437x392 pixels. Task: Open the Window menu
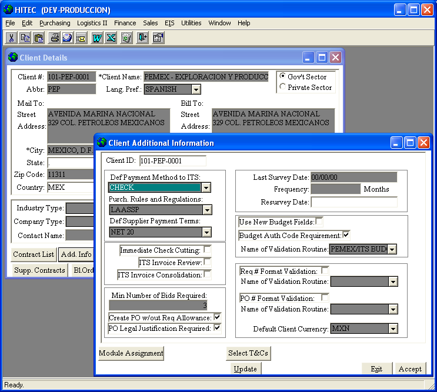tap(219, 23)
